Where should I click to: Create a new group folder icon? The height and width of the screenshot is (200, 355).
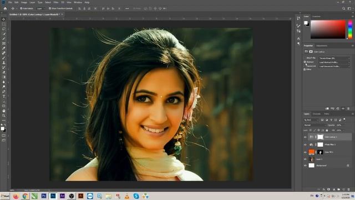(339, 189)
